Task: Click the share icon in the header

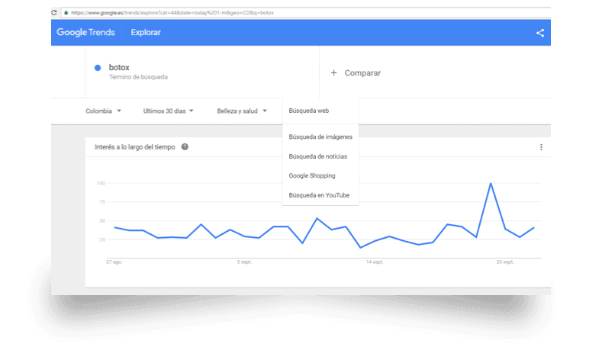Action: [x=540, y=33]
